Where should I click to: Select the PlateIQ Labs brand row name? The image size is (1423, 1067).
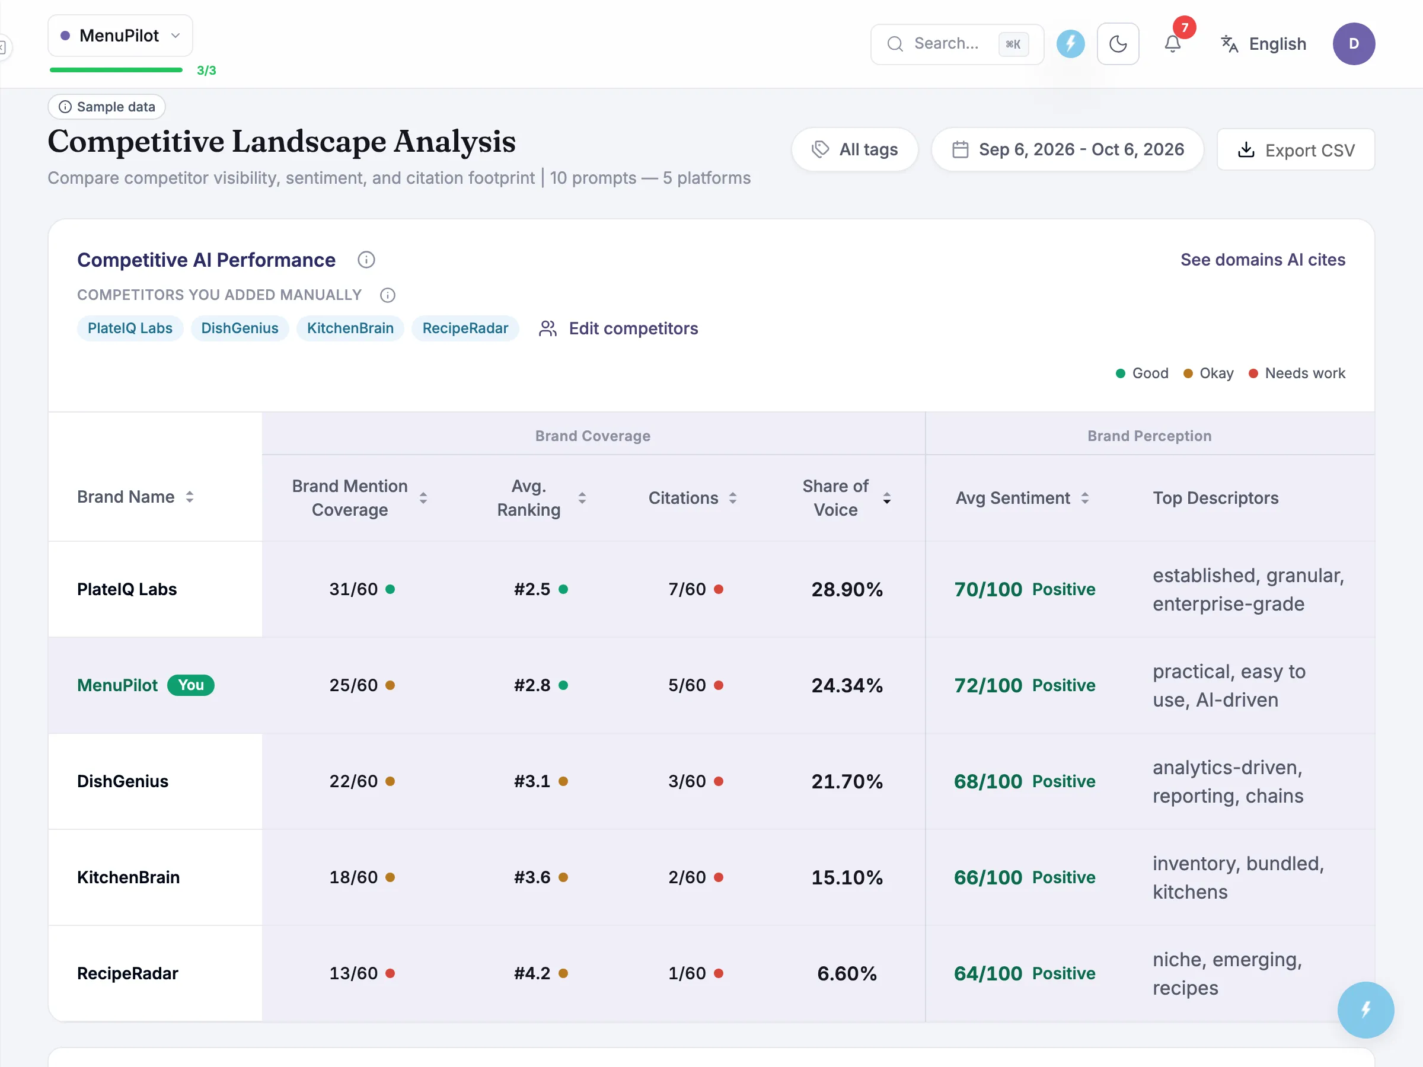pyautogui.click(x=127, y=589)
